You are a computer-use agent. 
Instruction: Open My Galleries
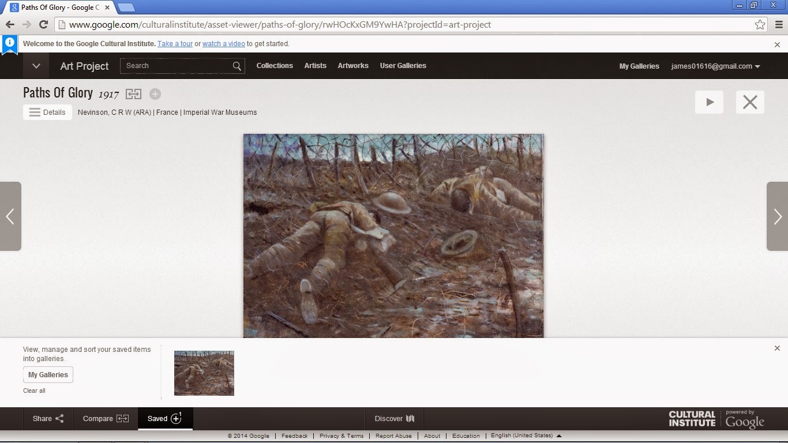[48, 375]
